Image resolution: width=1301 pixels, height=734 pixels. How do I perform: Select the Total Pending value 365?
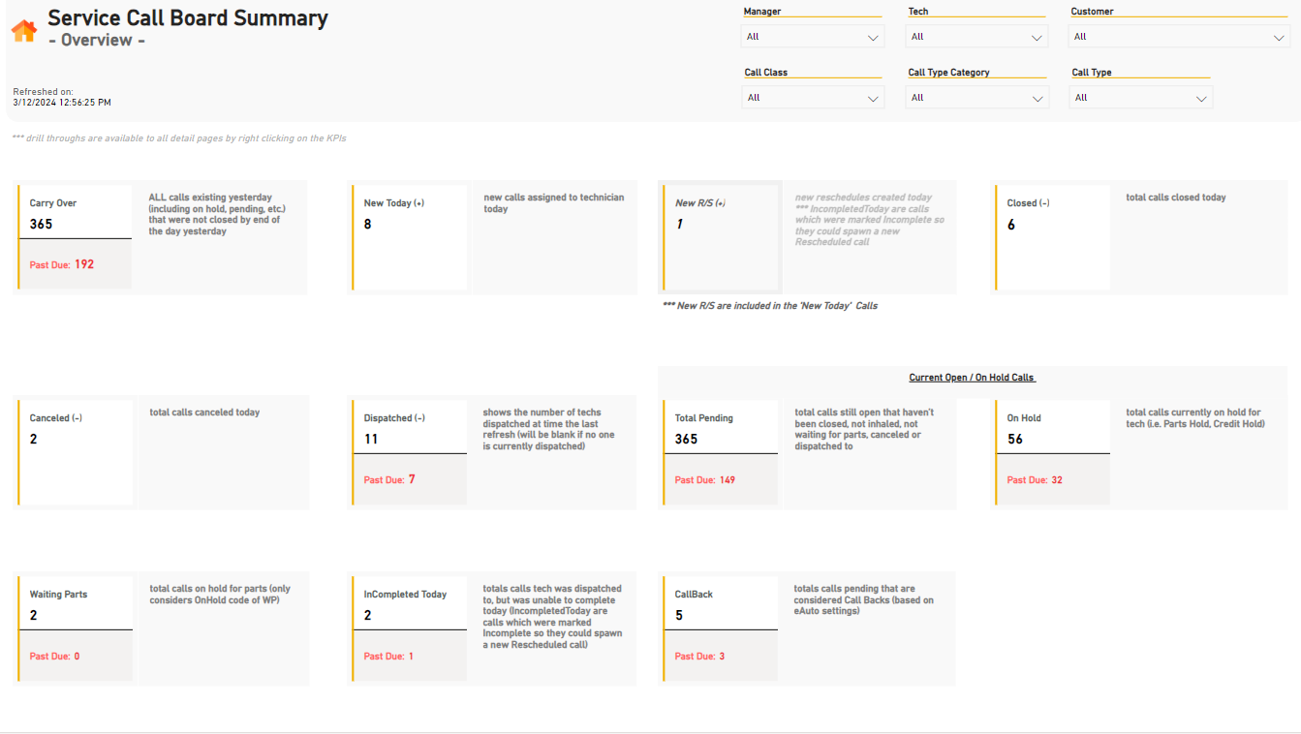[x=686, y=439]
